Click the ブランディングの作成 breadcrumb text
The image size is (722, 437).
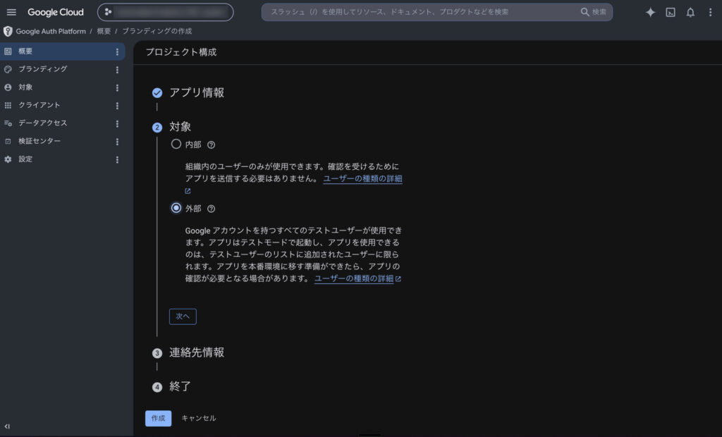[157, 31]
